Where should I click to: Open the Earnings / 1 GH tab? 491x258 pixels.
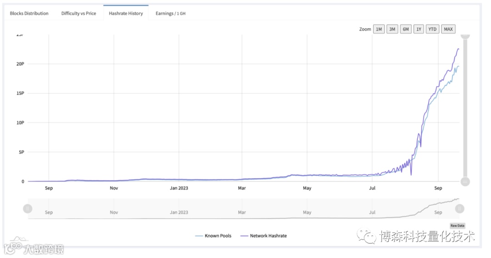(x=170, y=14)
